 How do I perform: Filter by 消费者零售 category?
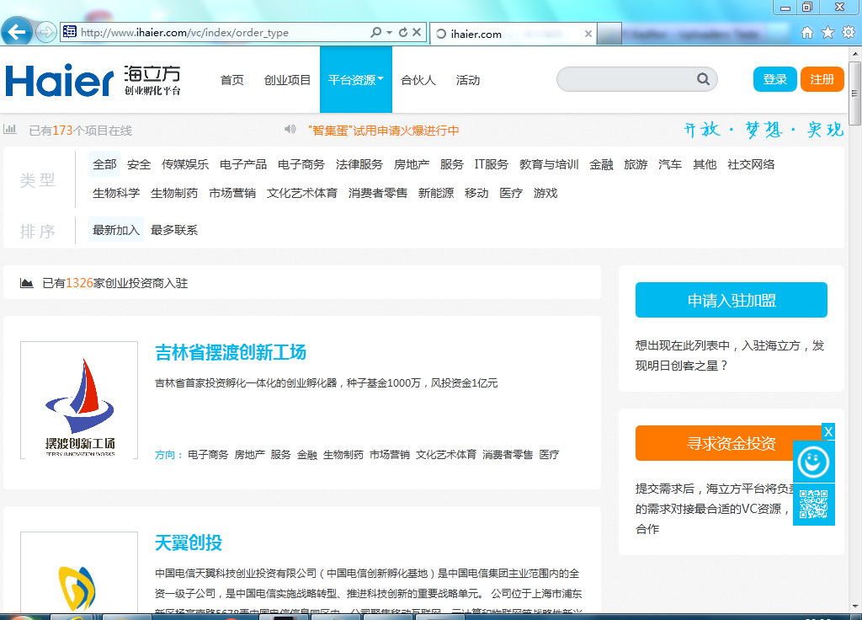pos(378,193)
